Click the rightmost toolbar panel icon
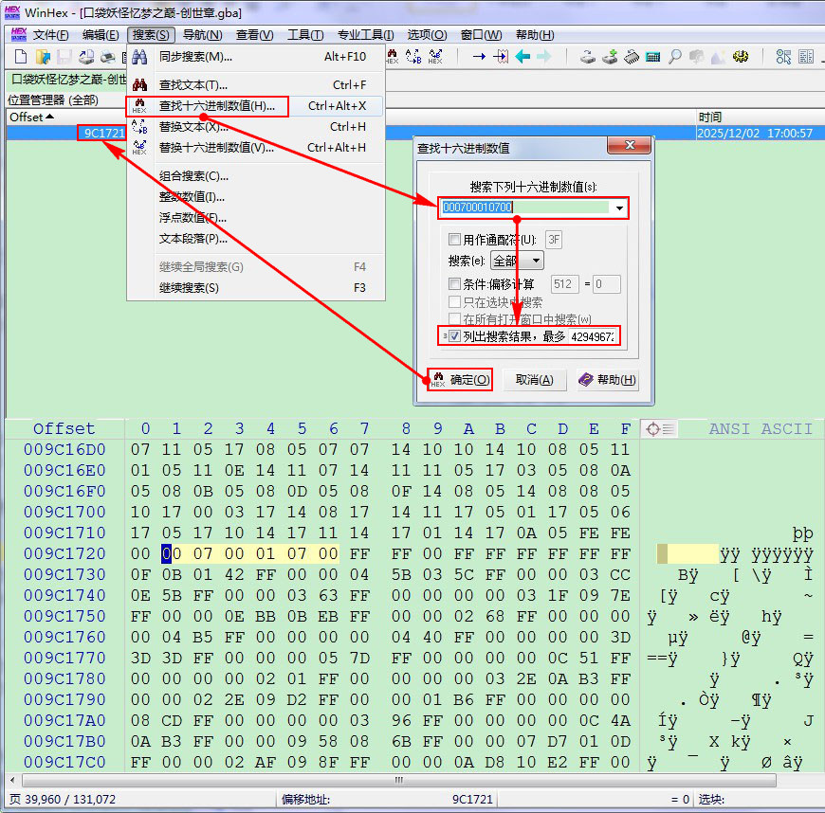Viewport: 825px width, 813px height. tap(805, 56)
